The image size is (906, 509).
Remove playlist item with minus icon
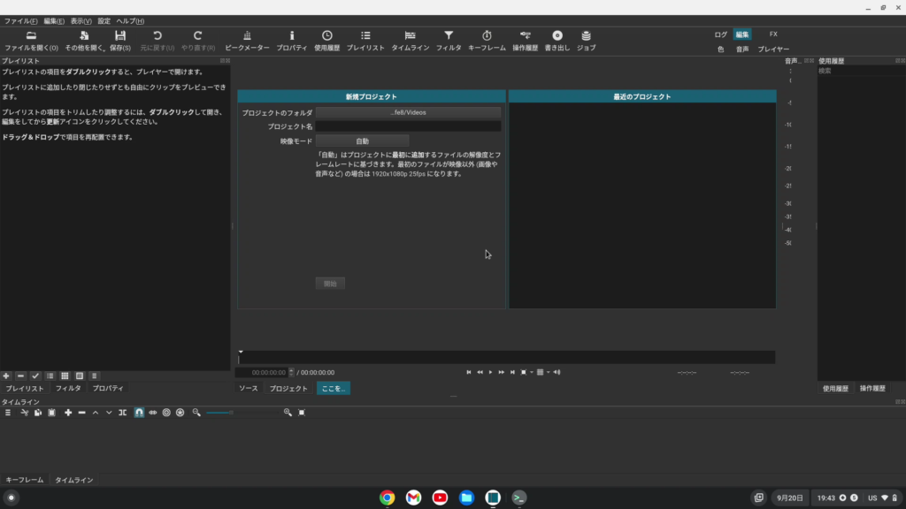[21, 376]
